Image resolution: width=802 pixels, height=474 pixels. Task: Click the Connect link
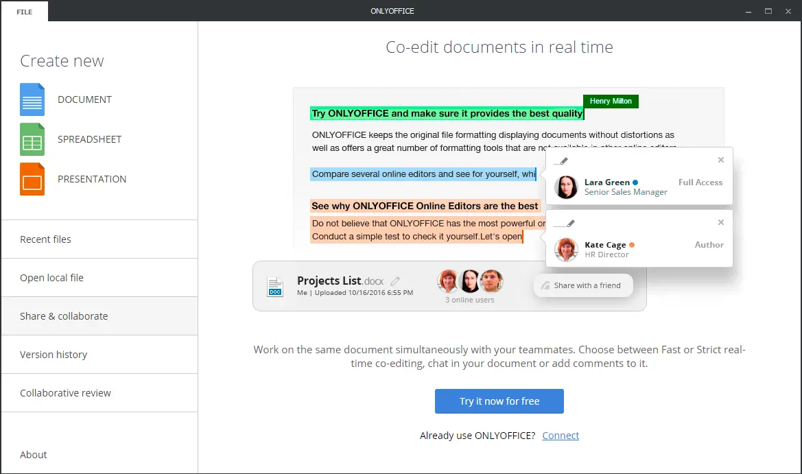tap(561, 436)
